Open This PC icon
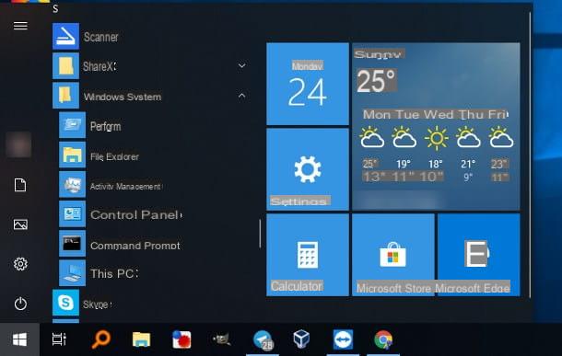 pyautogui.click(x=72, y=273)
